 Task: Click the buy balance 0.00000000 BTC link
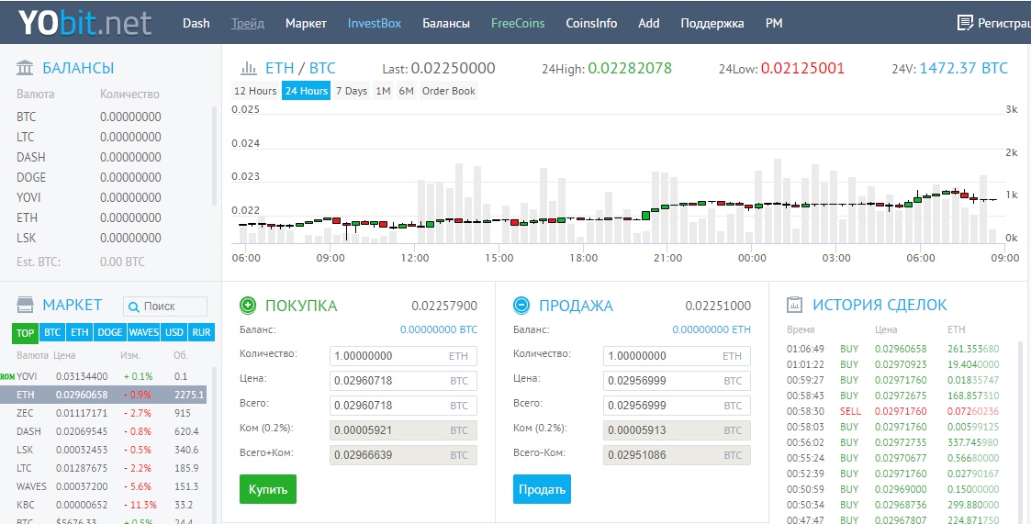point(439,329)
